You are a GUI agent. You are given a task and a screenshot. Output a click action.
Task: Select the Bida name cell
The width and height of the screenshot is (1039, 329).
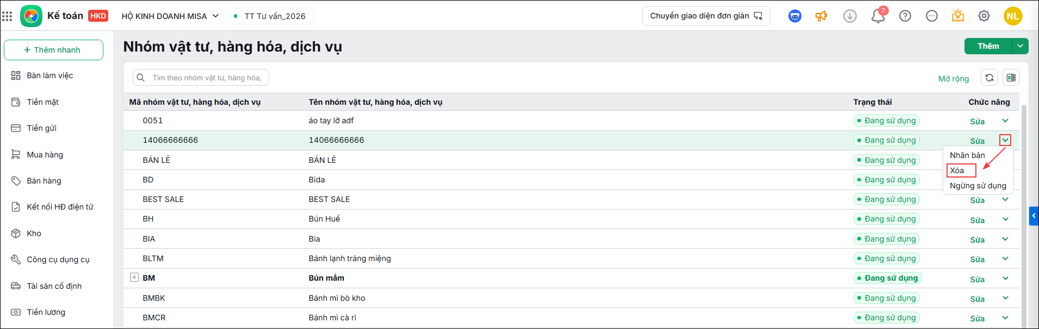[317, 180]
